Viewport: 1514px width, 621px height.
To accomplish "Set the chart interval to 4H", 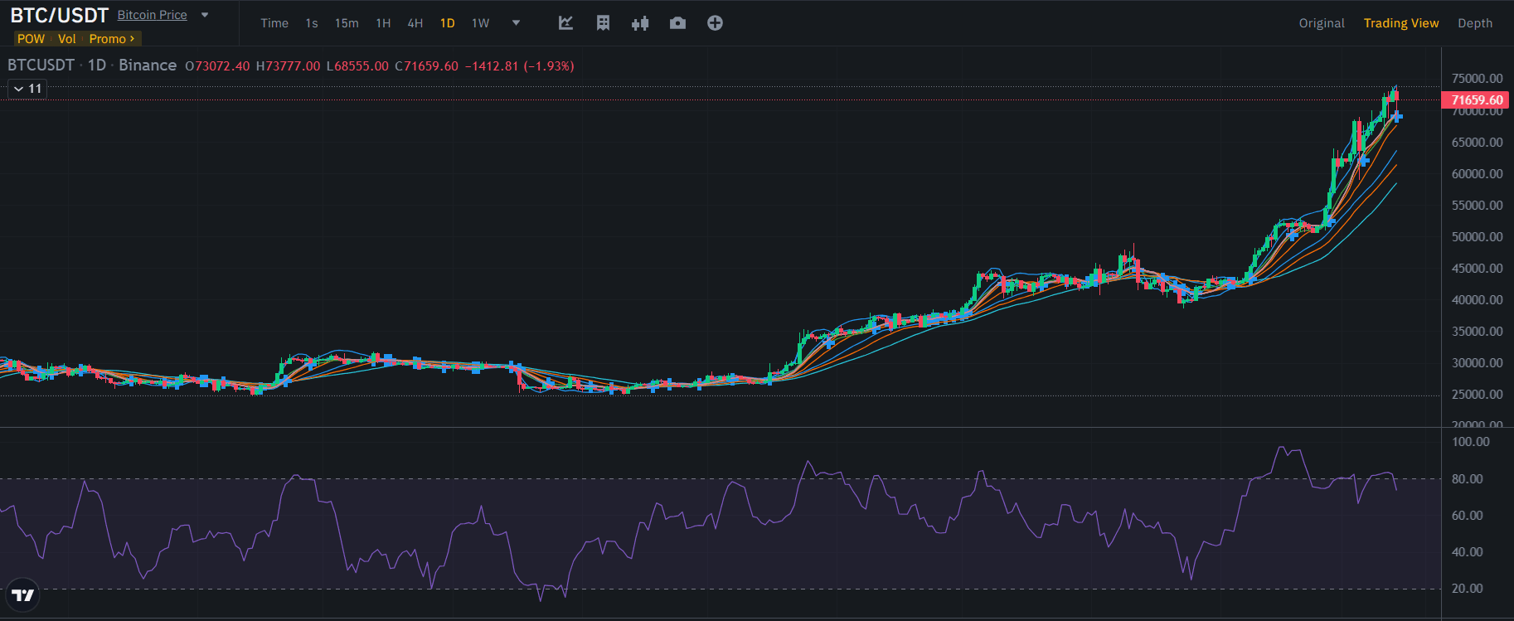I will tap(415, 23).
